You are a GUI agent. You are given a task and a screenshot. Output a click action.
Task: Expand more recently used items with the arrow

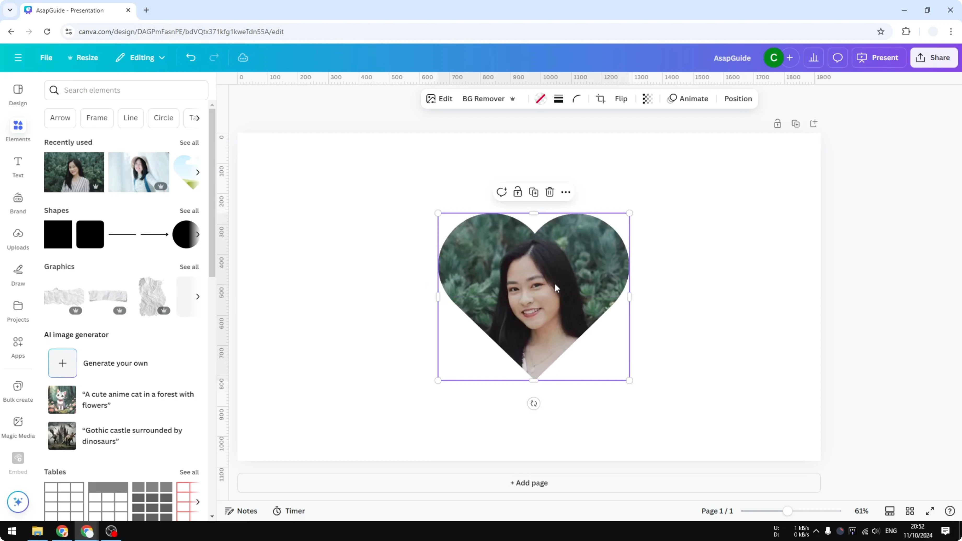point(198,172)
